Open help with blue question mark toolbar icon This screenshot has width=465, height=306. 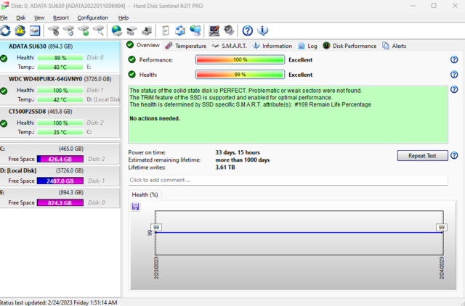247,30
